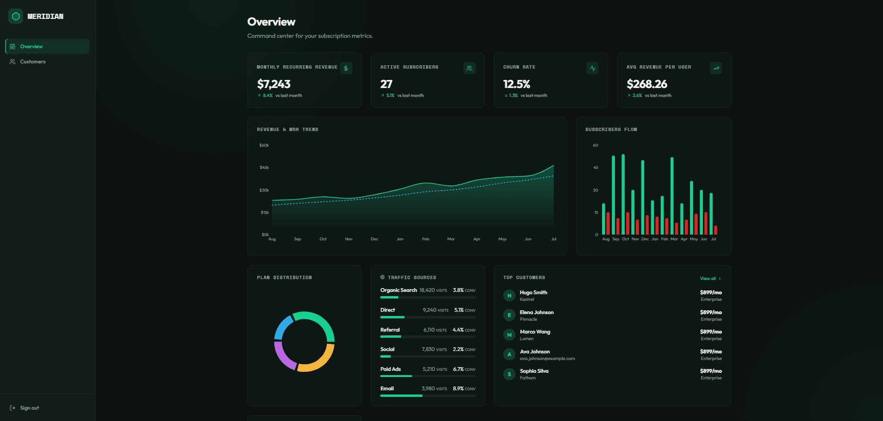This screenshot has height=421, width=883.
Task: Click Ava Johnson's avatar icon
Action: pos(509,354)
